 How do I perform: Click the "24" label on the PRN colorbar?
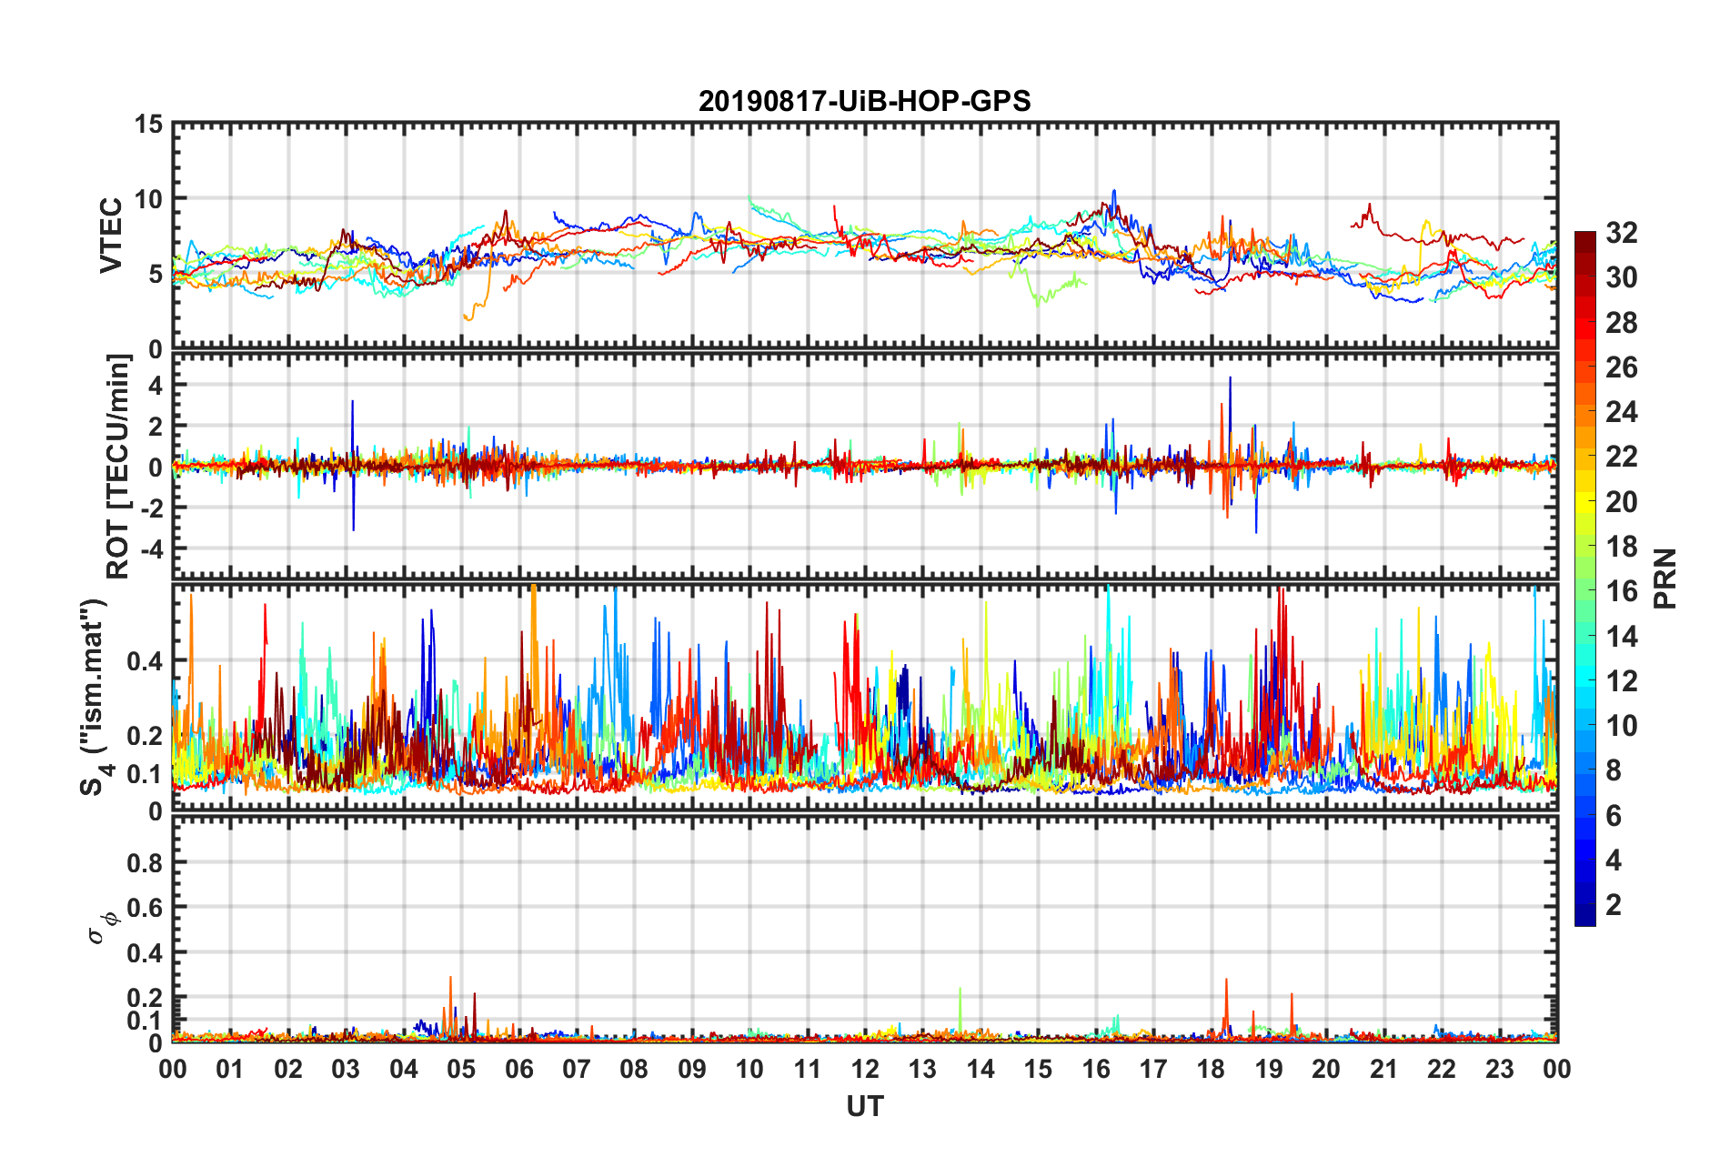tap(1622, 412)
